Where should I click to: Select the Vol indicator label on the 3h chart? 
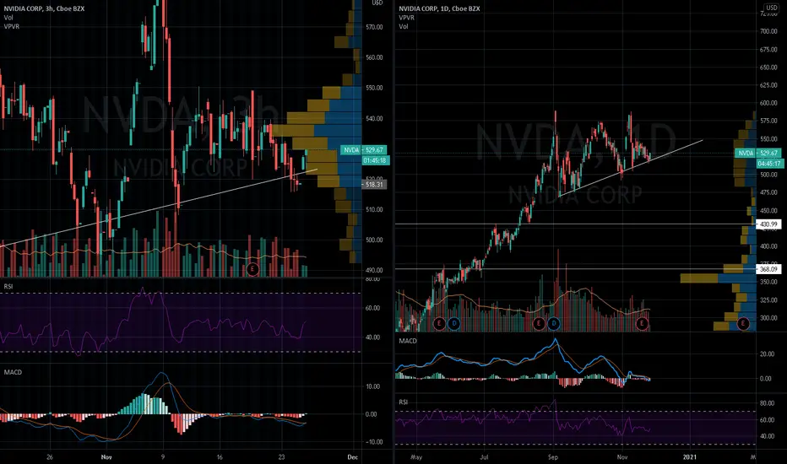tap(8, 18)
